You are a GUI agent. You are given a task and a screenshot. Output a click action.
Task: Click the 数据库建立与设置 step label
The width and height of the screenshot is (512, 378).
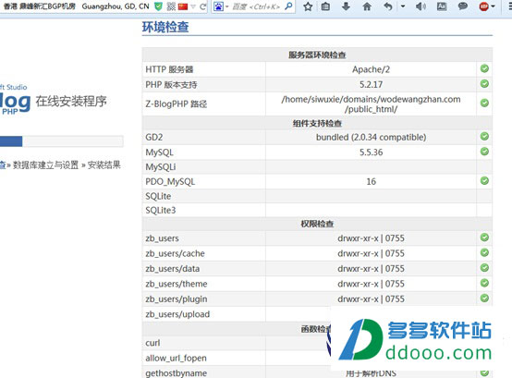click(x=45, y=165)
